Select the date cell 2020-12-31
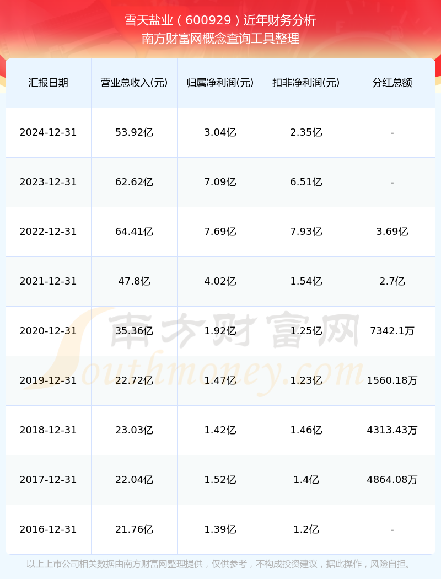The image size is (441, 579). [49, 331]
